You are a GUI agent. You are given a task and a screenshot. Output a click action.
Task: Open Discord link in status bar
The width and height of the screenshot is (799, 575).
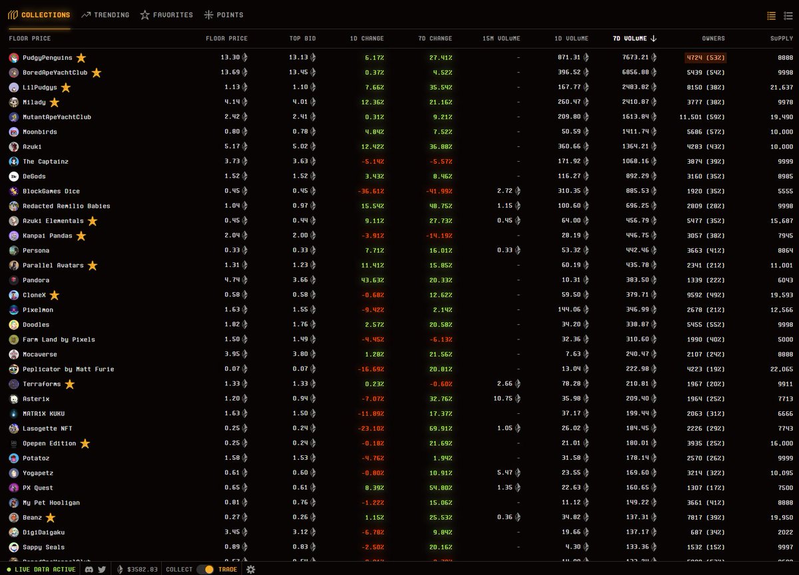[89, 569]
